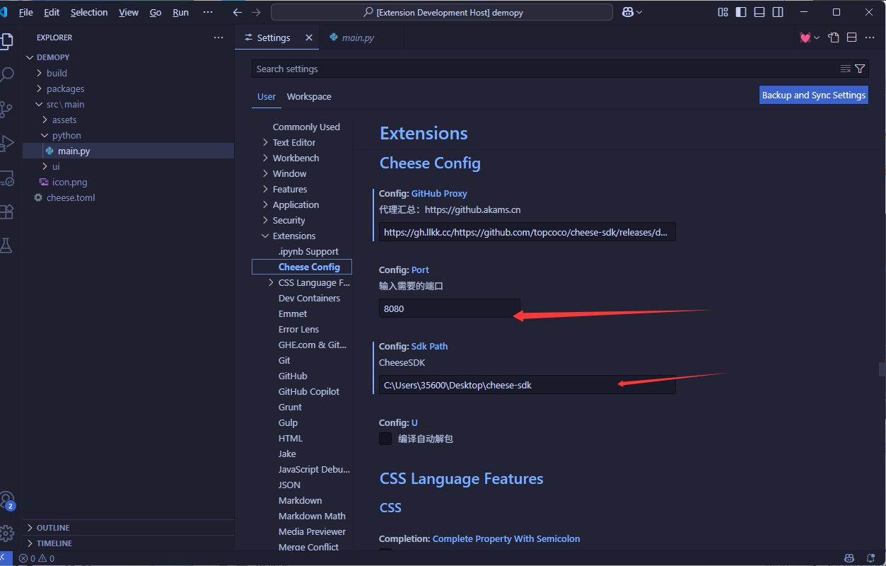886x566 pixels.
Task: Open Explorer Views and More Actions ellipsis
Action: click(218, 37)
